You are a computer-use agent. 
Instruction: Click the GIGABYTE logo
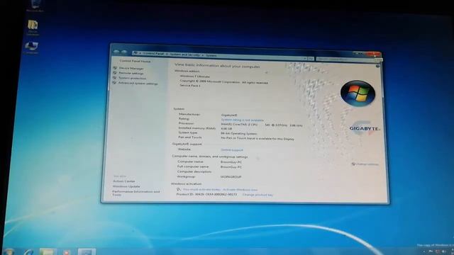pyautogui.click(x=365, y=128)
